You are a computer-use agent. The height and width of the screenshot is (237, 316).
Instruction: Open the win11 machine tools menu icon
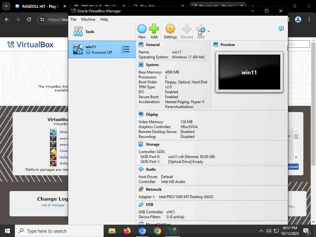(x=125, y=49)
